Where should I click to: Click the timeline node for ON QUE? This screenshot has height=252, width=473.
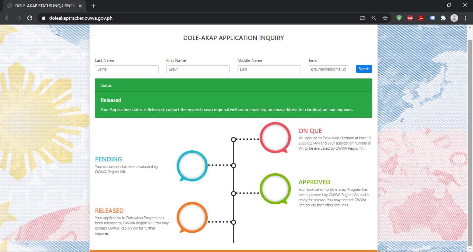[x=233, y=139]
